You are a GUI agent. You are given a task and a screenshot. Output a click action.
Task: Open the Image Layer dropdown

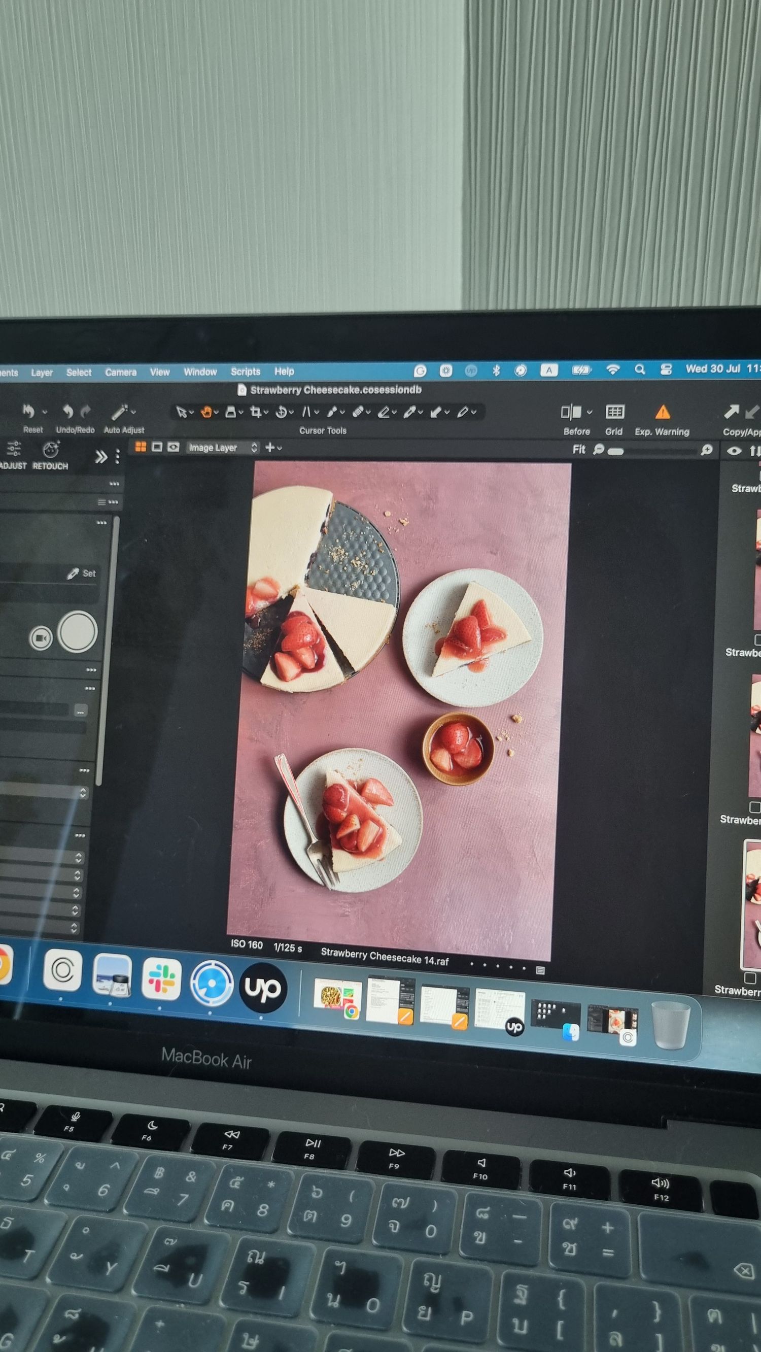224,448
